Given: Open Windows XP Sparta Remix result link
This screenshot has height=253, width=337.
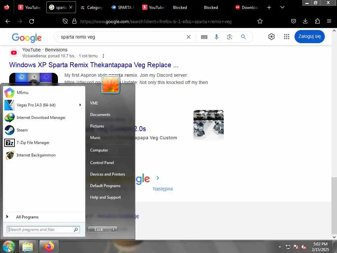Looking at the screenshot, I should [94, 65].
